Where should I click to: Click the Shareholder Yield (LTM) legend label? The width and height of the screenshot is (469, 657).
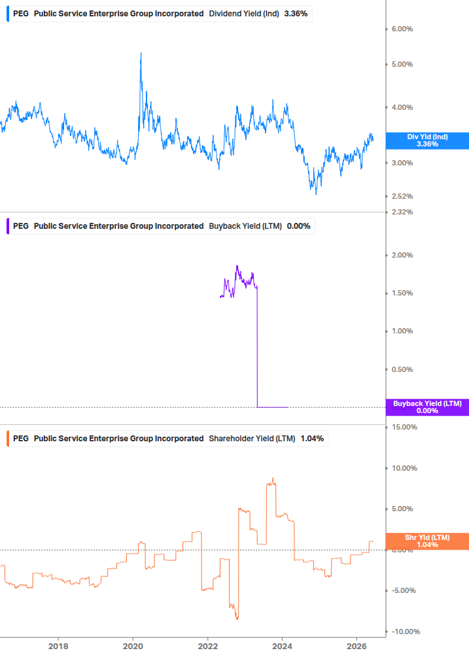[x=252, y=439]
